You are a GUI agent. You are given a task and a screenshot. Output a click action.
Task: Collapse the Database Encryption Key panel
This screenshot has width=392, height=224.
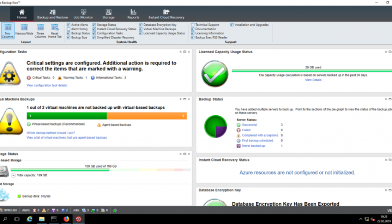click(386, 190)
